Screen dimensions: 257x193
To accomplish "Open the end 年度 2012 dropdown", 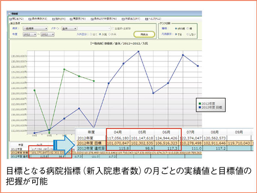I will [x=48, y=34].
